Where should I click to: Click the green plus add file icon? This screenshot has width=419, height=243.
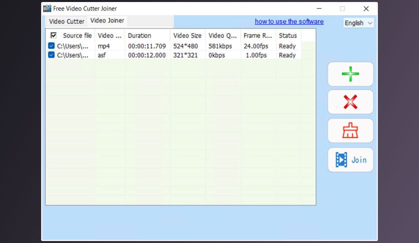pos(350,74)
